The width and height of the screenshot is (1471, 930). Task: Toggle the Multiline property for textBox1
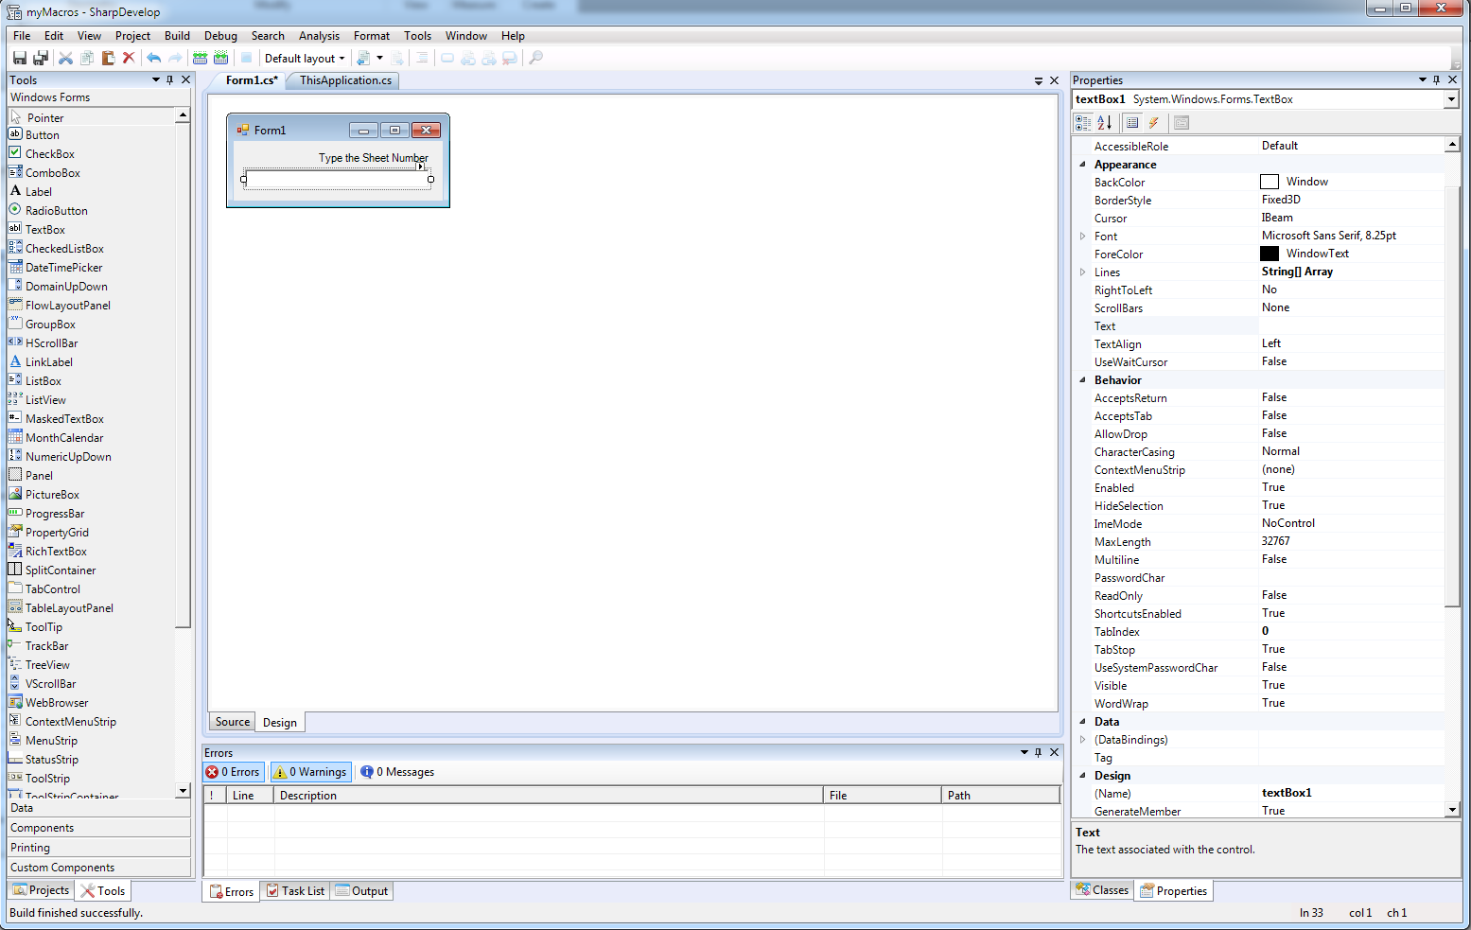[x=1273, y=559]
